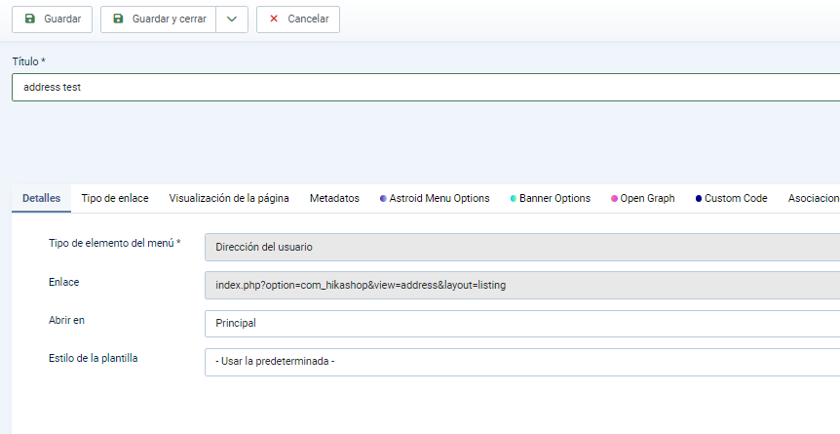Go to the Detalles tab
This screenshot has height=434, width=840.
tap(41, 198)
